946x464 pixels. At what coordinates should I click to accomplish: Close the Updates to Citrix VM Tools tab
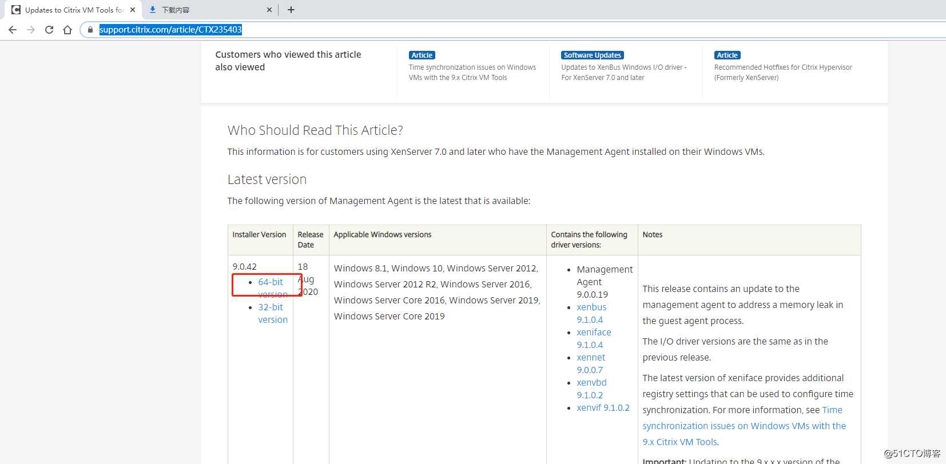tap(133, 10)
